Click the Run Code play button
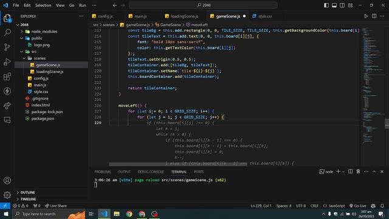Screen dimensions: 389x219 [366, 16]
